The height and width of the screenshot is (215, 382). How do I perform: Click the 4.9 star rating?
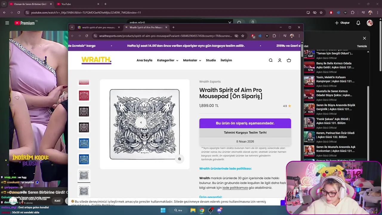(x=287, y=106)
